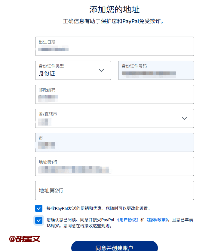Click the chevron arrow in 省/直辖市 field
The image size is (218, 251).
184,118
